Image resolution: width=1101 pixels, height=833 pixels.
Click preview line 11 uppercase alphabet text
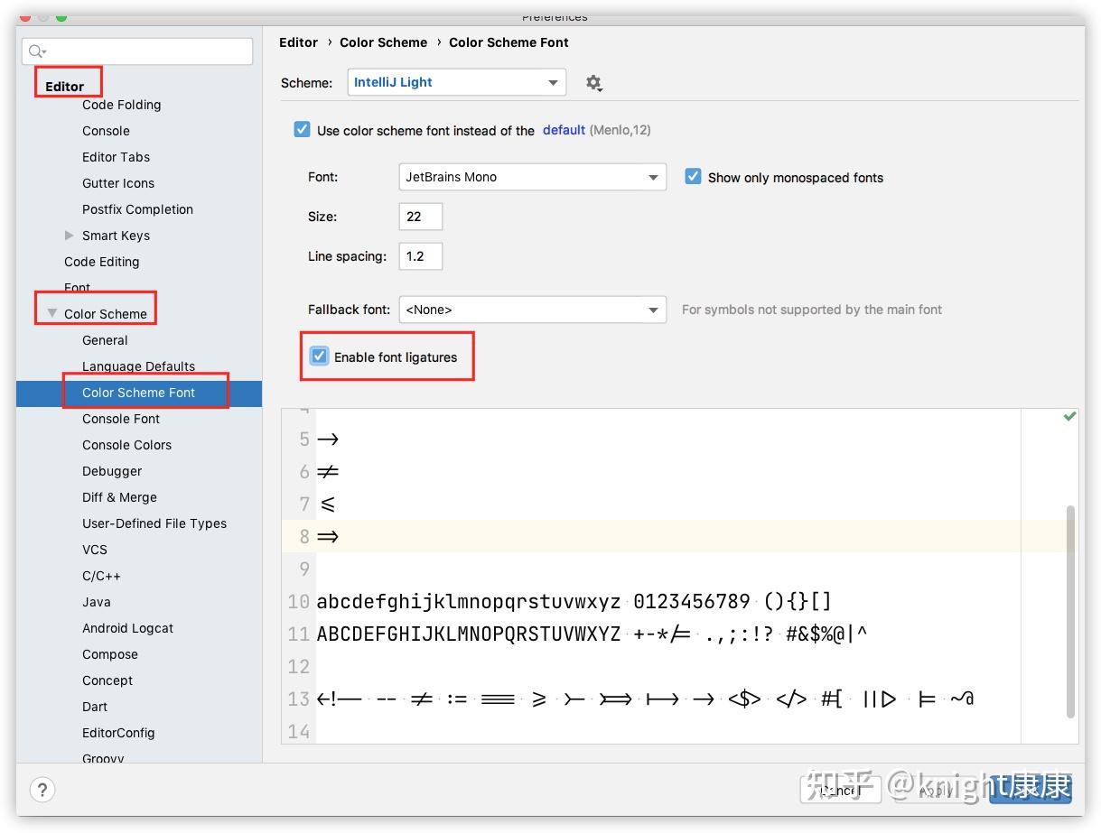pyautogui.click(x=469, y=634)
